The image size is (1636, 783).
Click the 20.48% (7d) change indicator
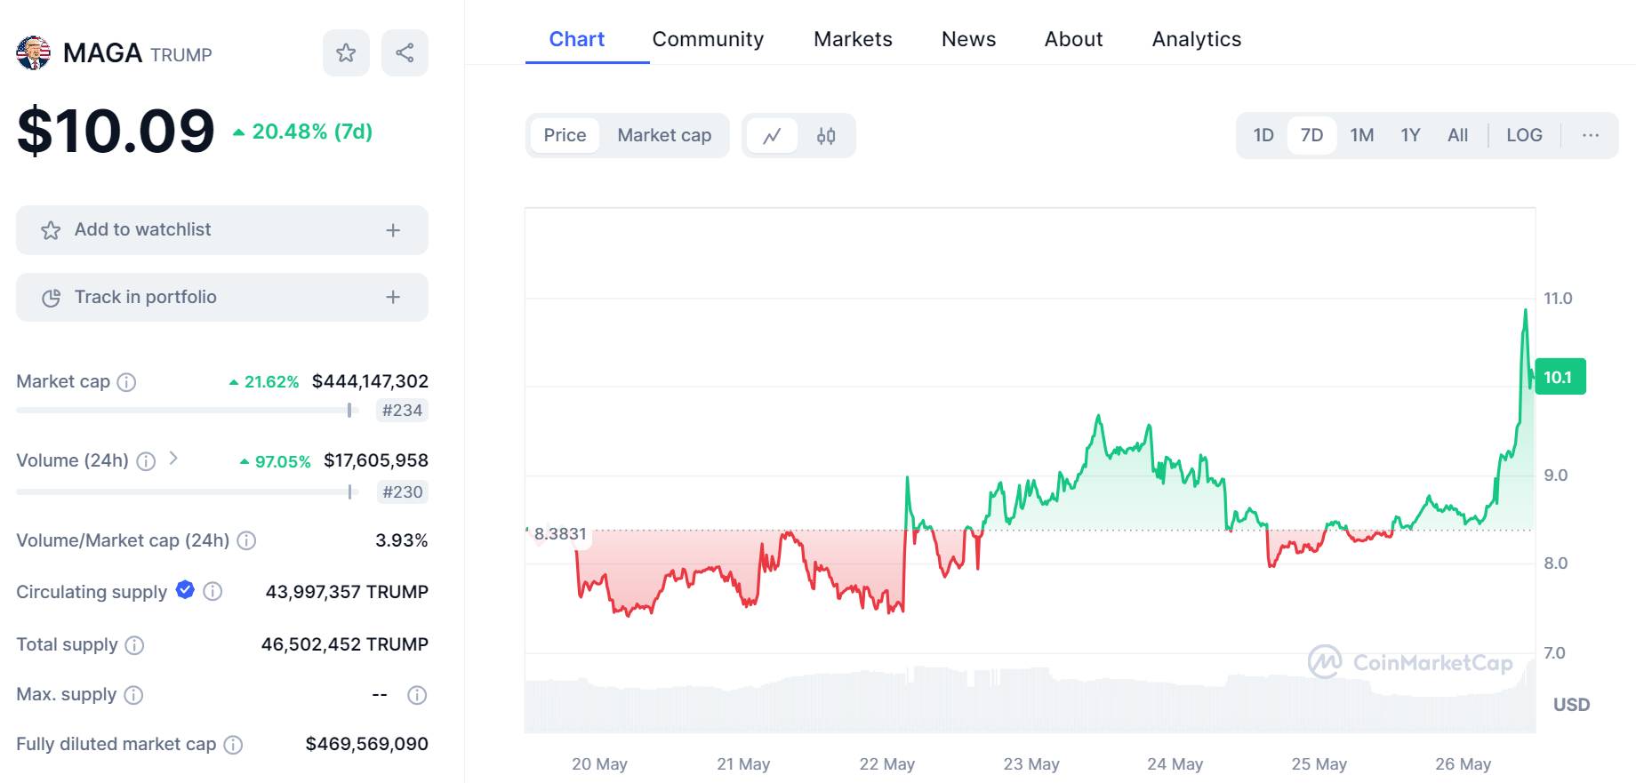302,132
